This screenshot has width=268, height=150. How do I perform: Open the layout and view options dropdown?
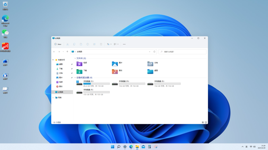pos(116,44)
